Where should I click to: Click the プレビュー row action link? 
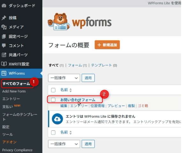116,106
